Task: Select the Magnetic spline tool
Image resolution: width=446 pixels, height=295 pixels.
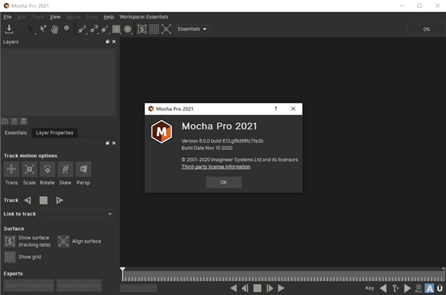Action: [x=94, y=29]
